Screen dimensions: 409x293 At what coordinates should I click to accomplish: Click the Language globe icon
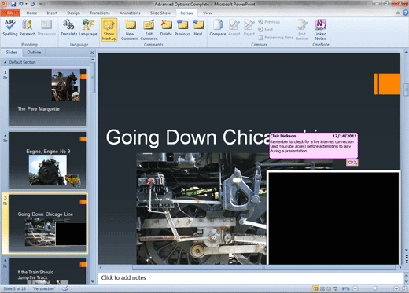coord(88,25)
